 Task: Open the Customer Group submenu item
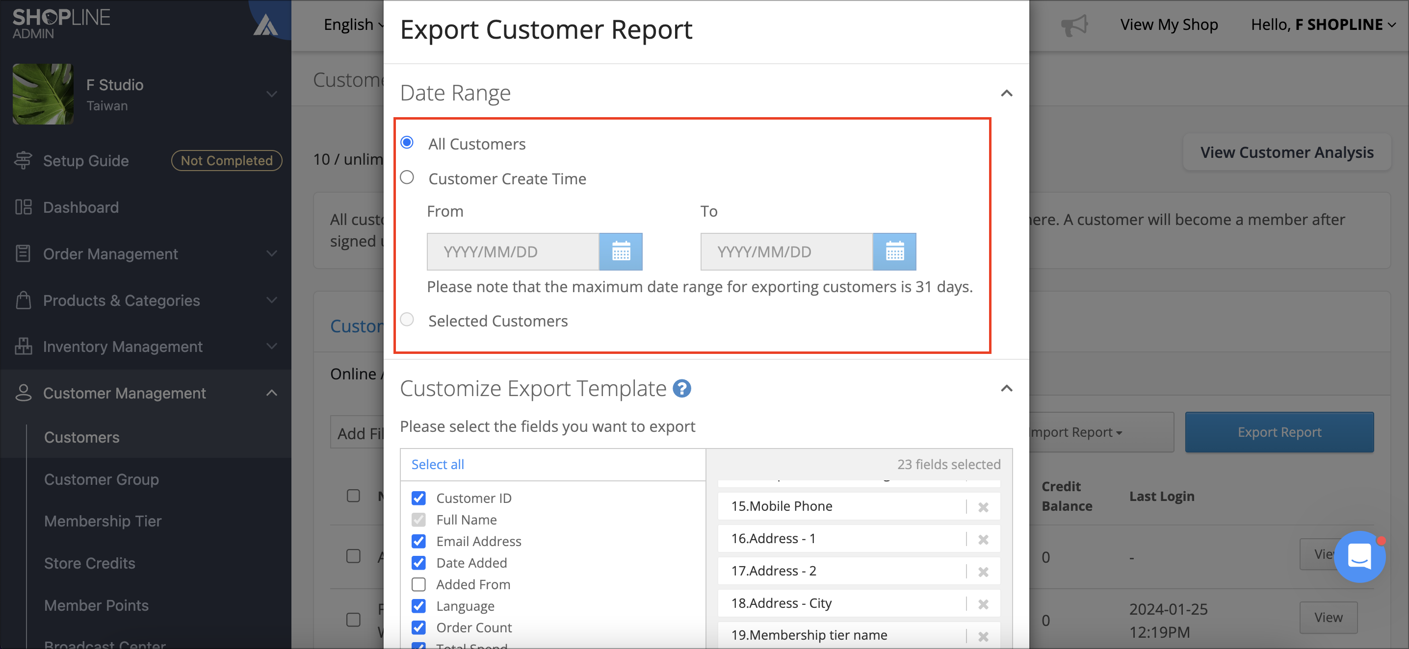pos(101,479)
